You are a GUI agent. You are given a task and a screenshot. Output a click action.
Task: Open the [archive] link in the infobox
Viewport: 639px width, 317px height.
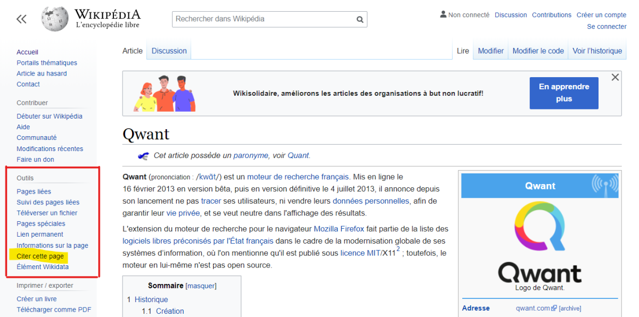pos(570,308)
